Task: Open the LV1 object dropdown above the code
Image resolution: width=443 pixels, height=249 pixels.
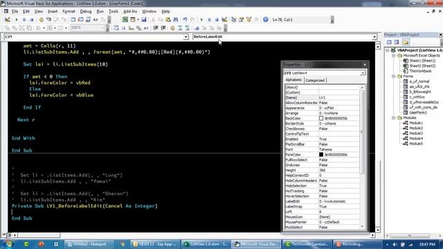Action: (x=186, y=37)
